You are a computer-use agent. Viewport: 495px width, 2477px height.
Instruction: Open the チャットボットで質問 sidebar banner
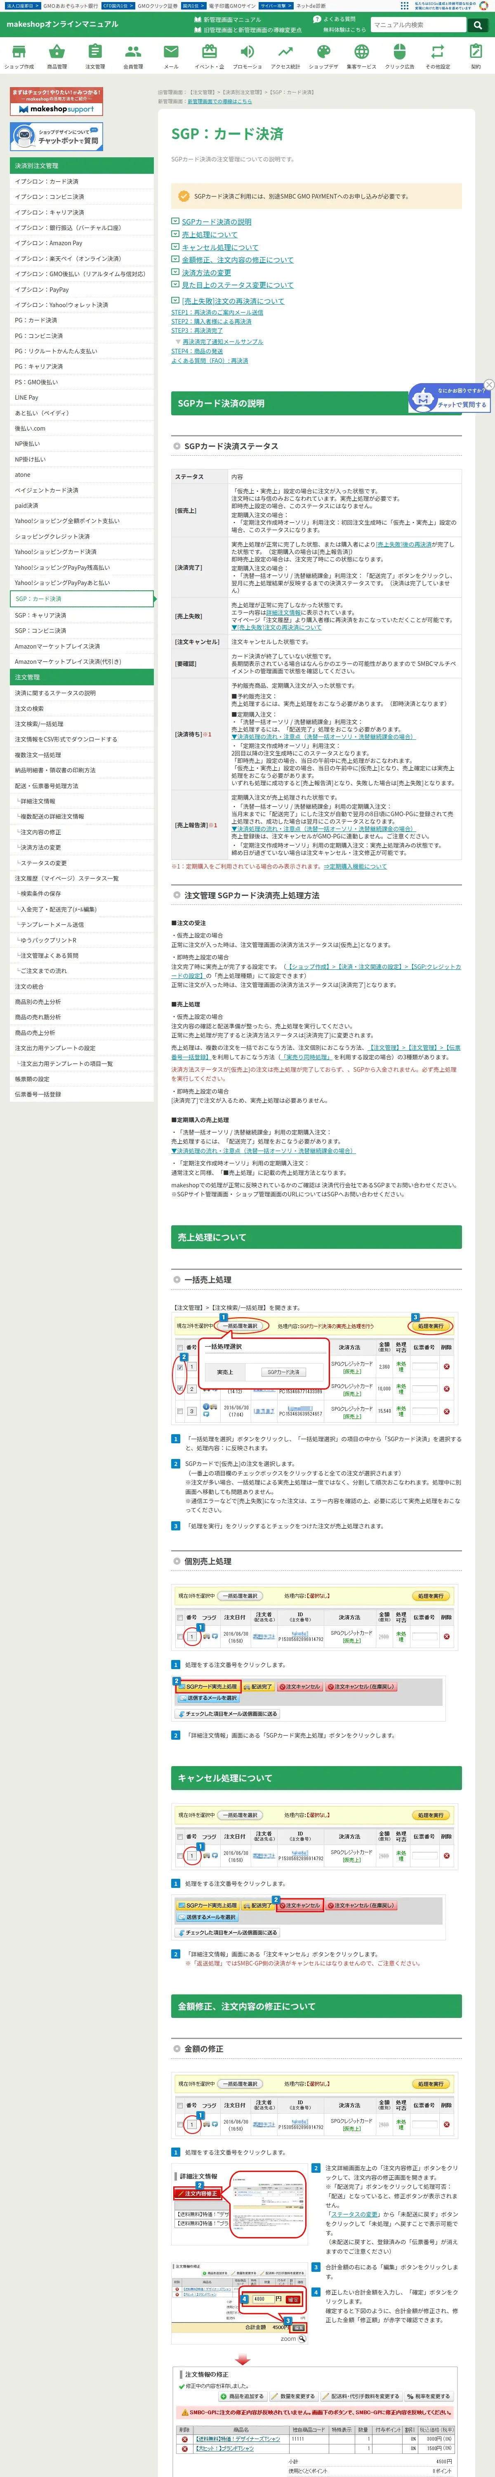(56, 137)
